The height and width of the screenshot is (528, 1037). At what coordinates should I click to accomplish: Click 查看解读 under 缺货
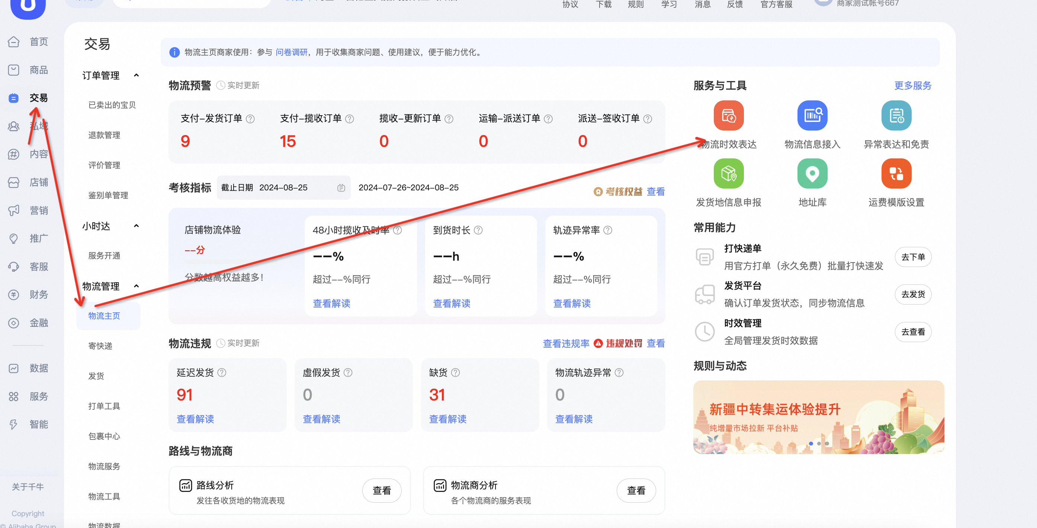(x=447, y=419)
